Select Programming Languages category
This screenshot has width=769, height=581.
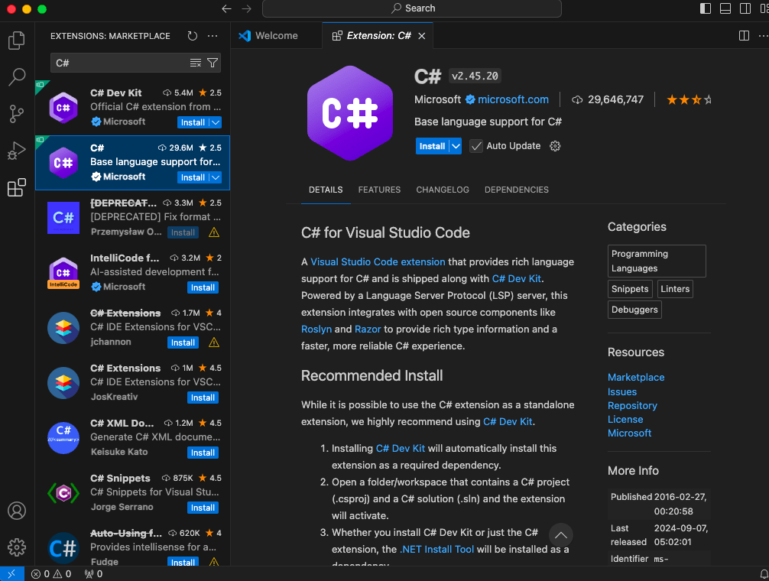657,261
